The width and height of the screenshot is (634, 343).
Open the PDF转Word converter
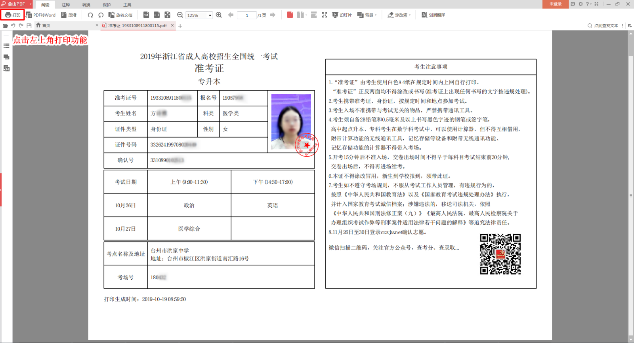pos(41,15)
